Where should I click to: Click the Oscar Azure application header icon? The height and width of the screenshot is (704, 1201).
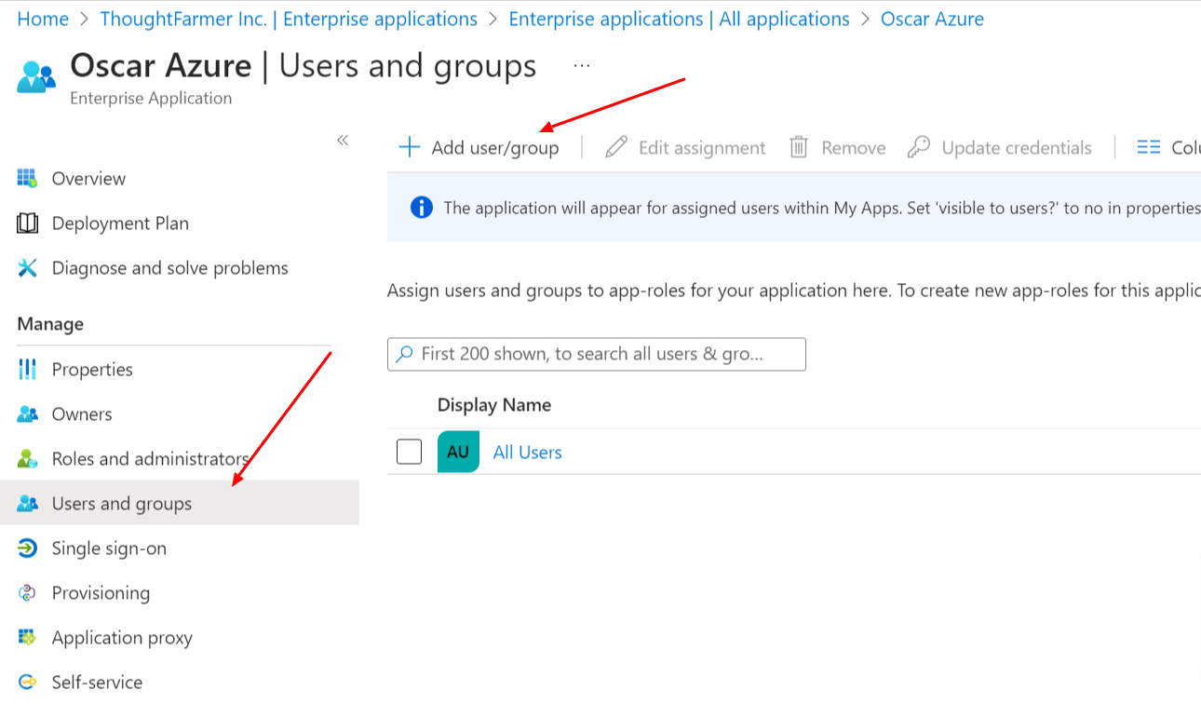[x=37, y=77]
